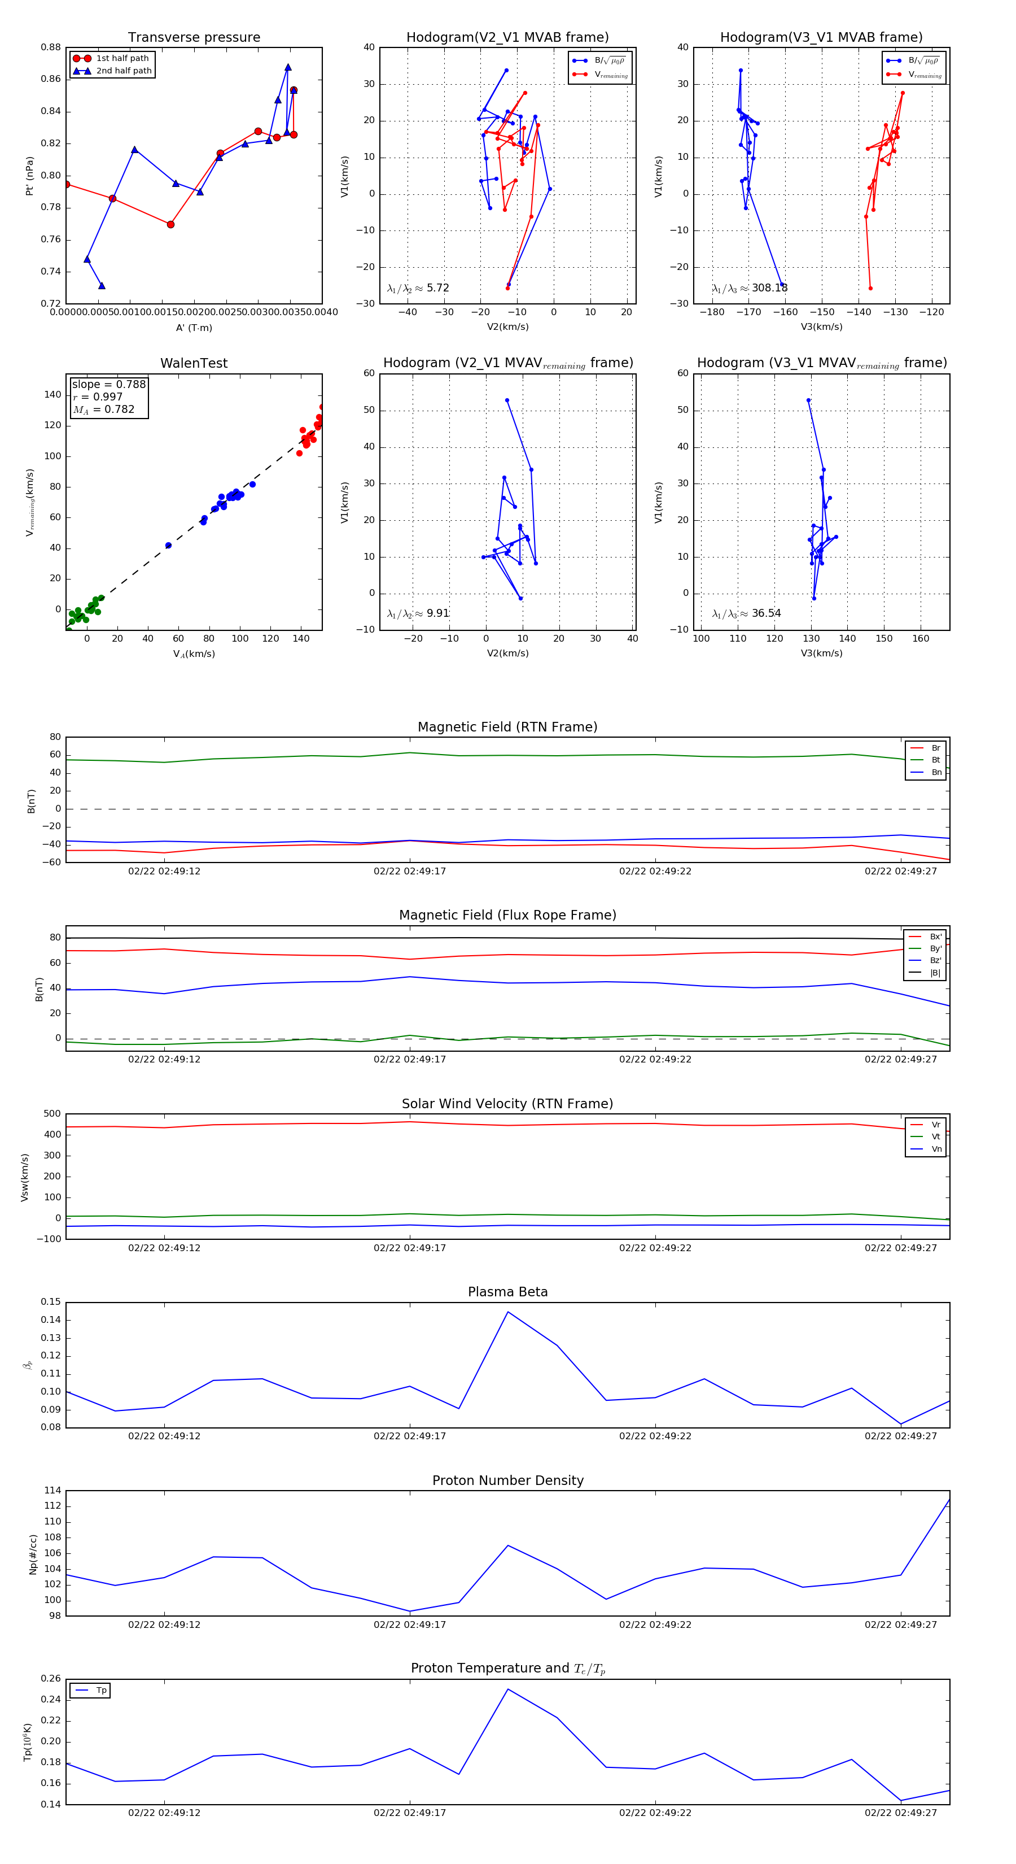Click '02/22 02:49:17' tick under Plasma Beta
This screenshot has height=1864, width=1016.
(x=410, y=1436)
